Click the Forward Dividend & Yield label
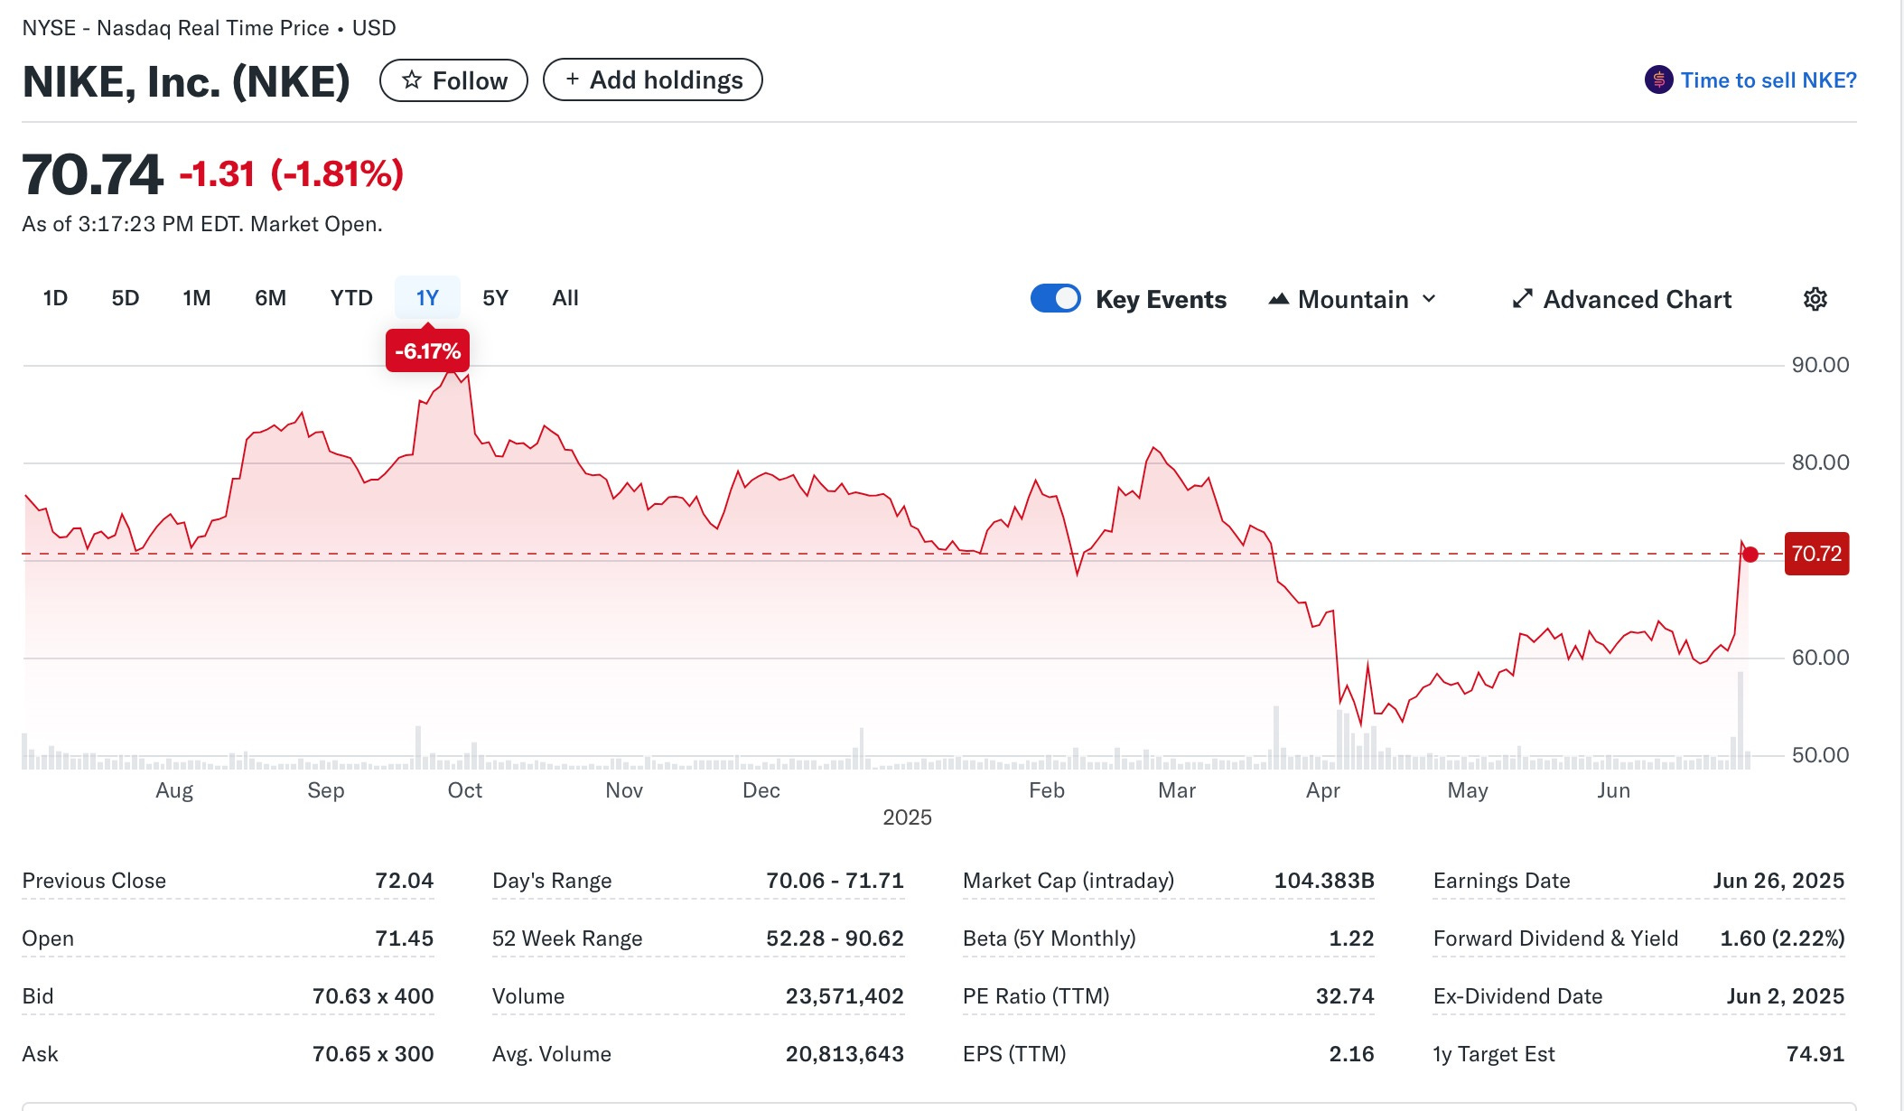The image size is (1904, 1111). point(1555,938)
